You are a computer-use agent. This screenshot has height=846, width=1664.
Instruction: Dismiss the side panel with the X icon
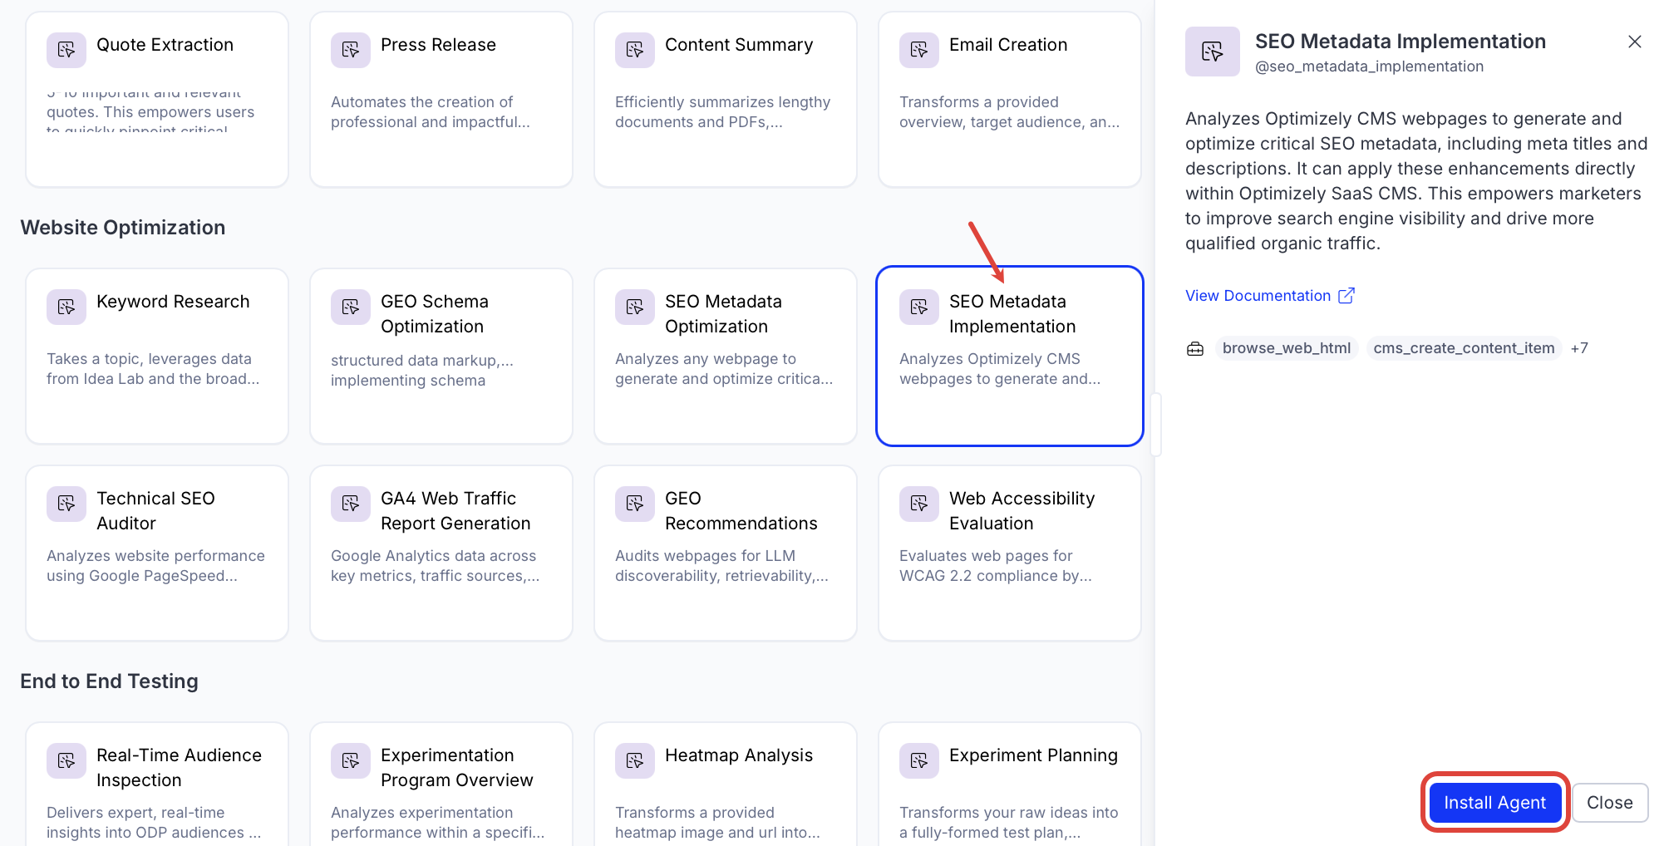1634,42
